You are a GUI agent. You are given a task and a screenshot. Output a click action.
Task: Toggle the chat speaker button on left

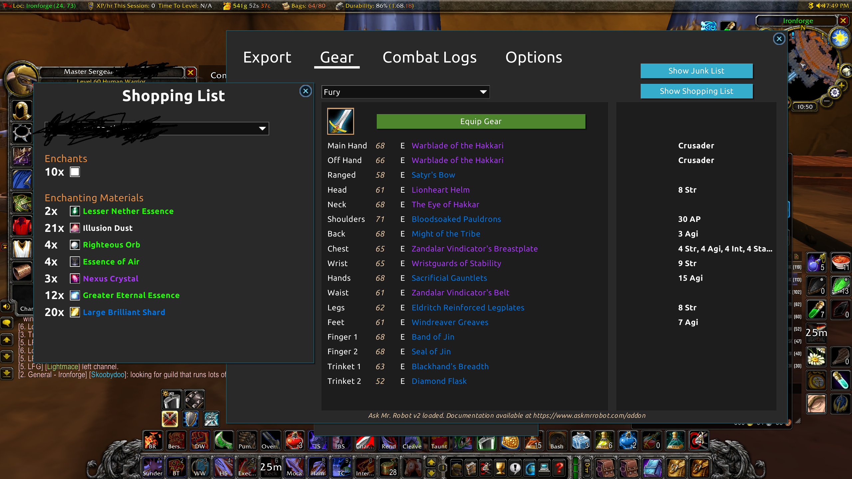[x=6, y=306]
